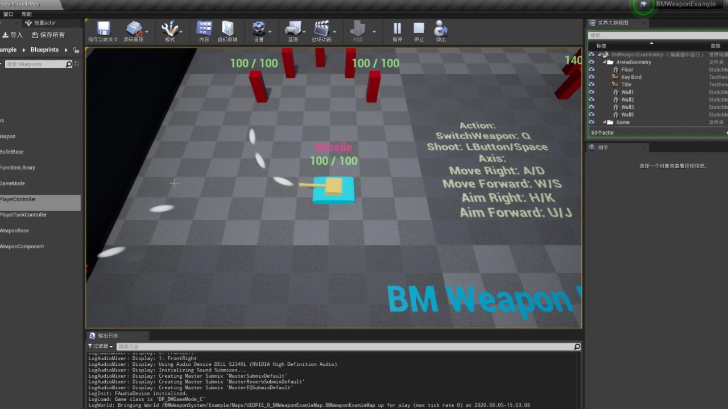Viewport: 728px width, 409px height.
Task: Sort by the Type (类型) column header
Action: point(715,46)
